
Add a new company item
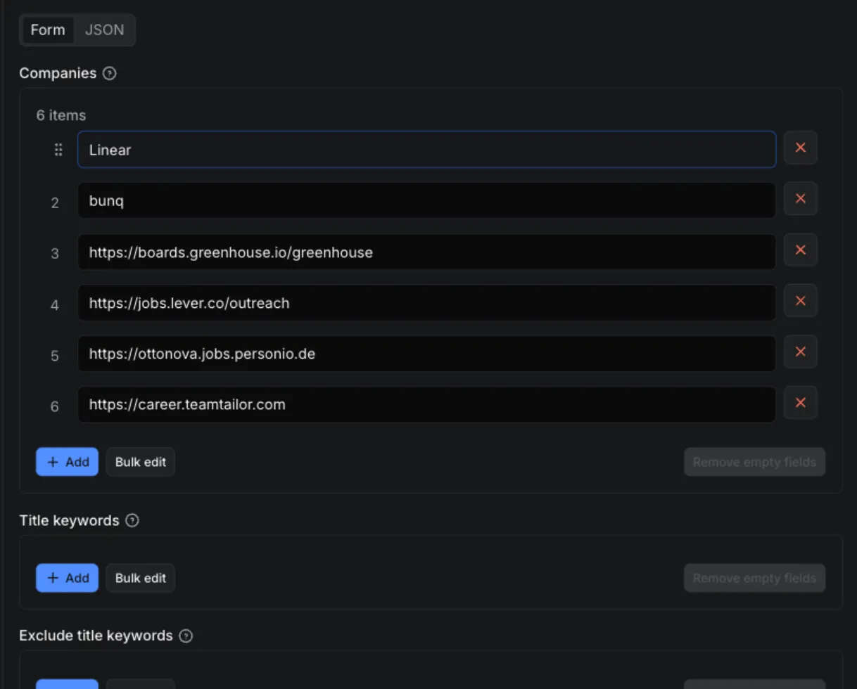68,462
